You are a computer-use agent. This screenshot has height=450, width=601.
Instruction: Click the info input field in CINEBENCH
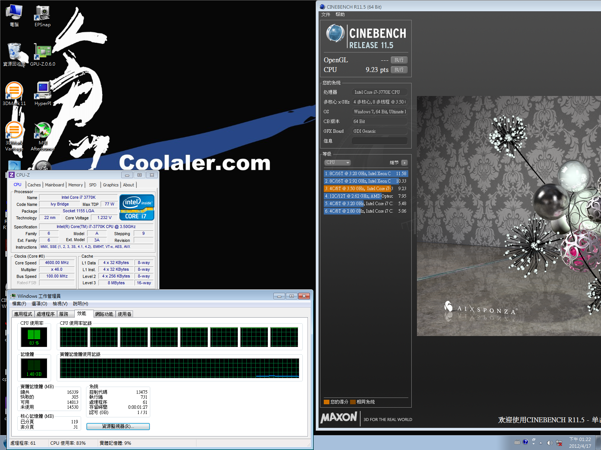coord(379,141)
